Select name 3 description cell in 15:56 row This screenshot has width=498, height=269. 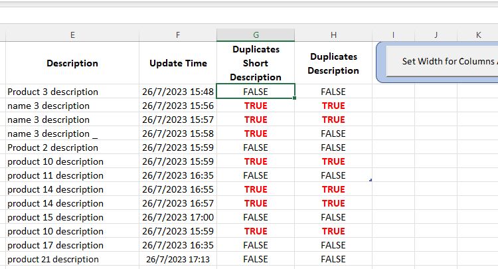pyautogui.click(x=72, y=106)
